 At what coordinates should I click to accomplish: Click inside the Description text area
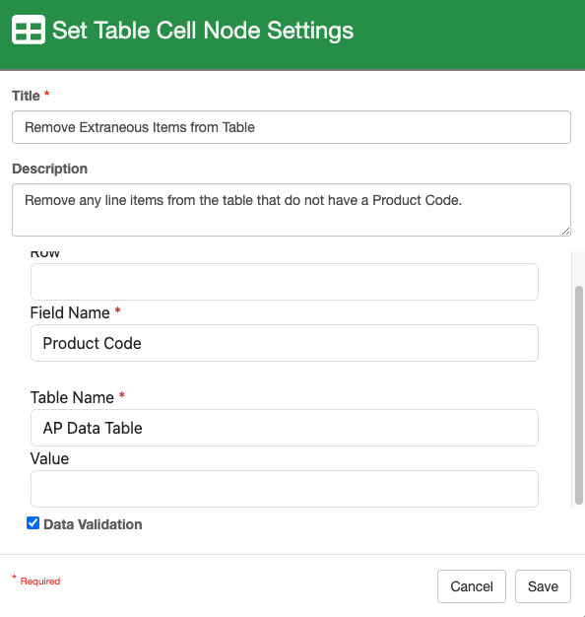point(292,210)
